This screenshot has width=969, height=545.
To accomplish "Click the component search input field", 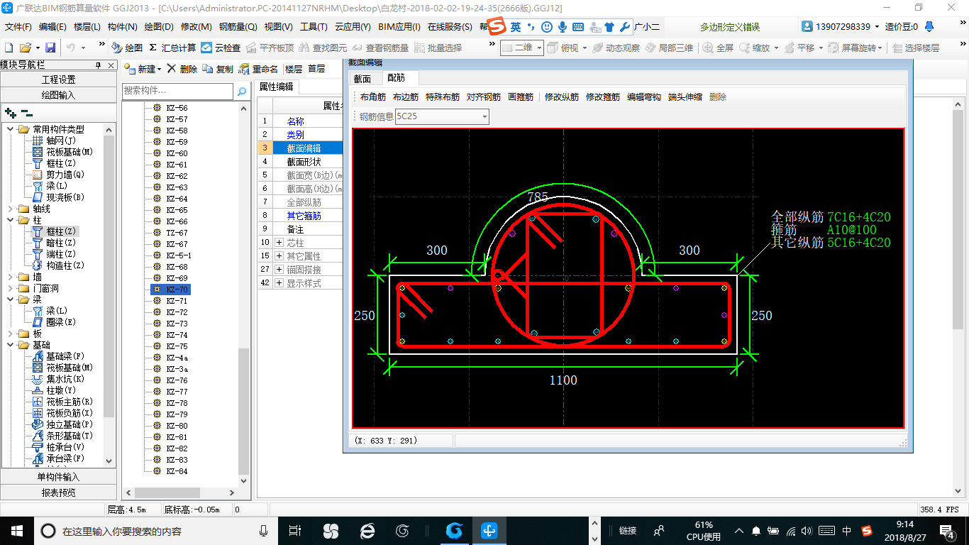I will (177, 91).
